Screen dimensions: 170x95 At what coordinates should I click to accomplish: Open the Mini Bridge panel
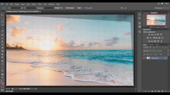[10, 91]
